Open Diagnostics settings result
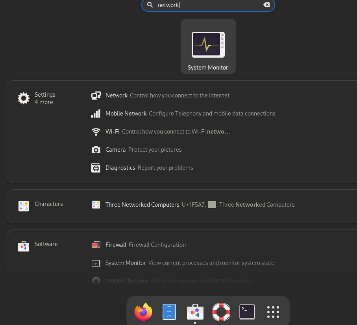This screenshot has width=357, height=325. click(x=149, y=168)
